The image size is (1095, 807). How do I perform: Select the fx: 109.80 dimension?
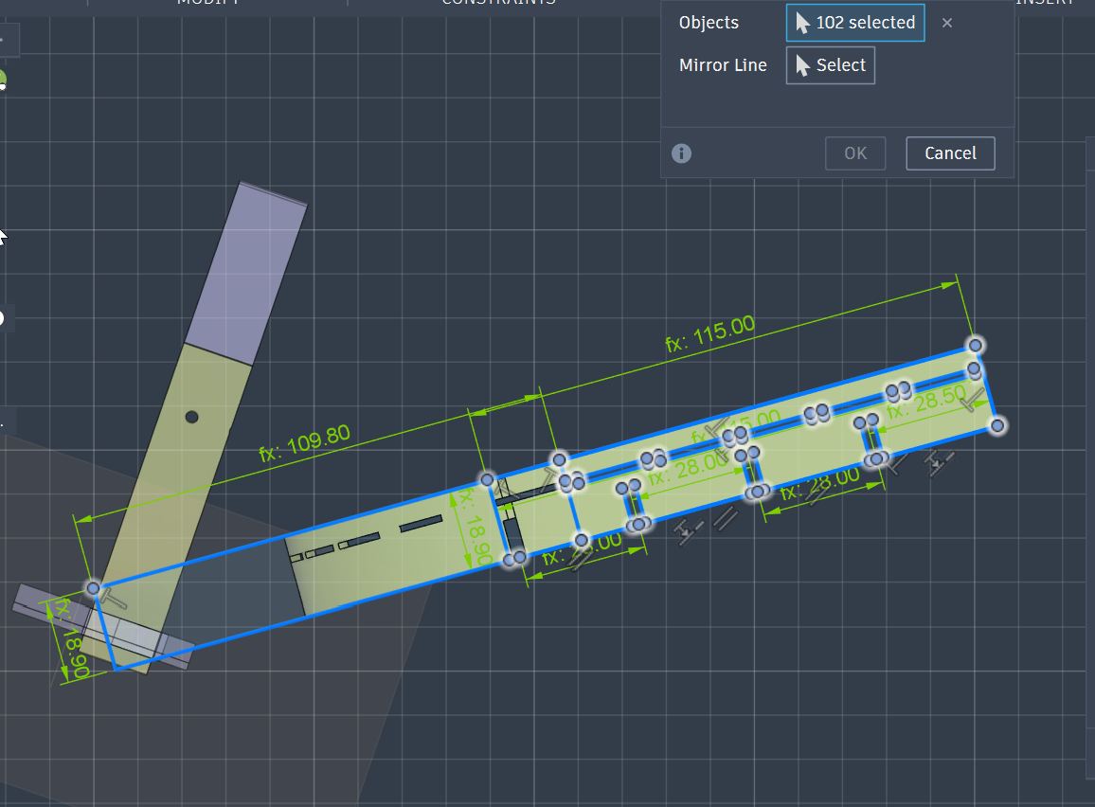304,443
